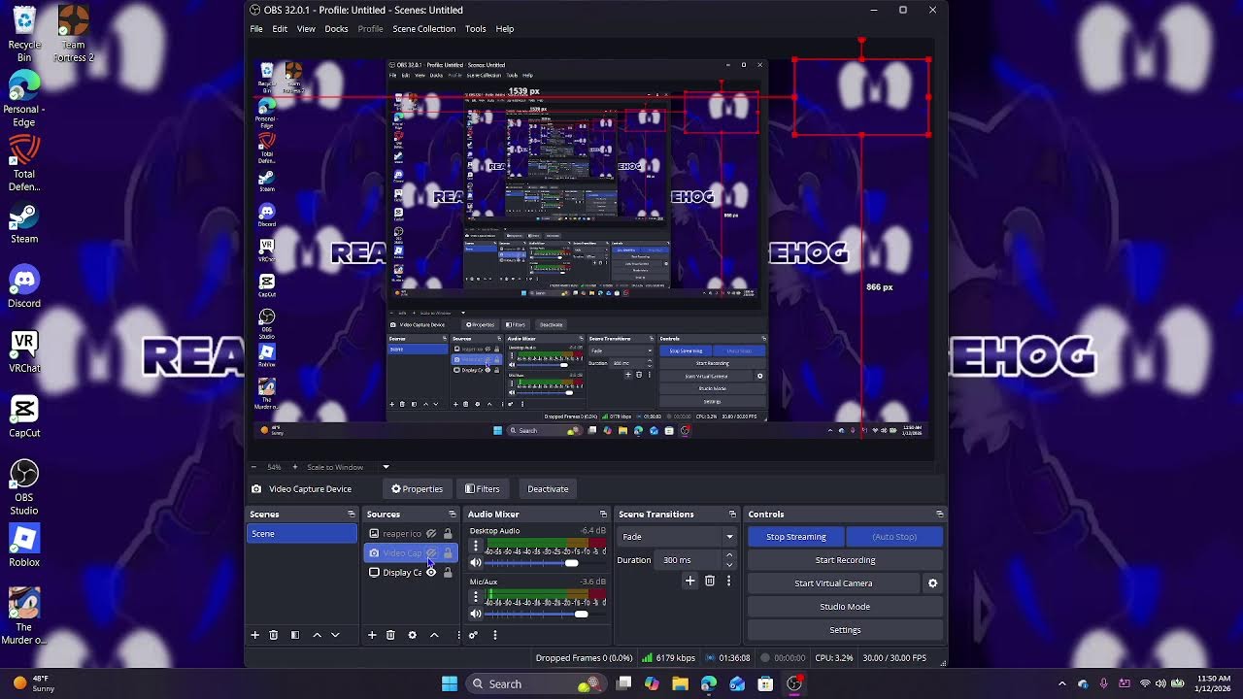This screenshot has height=699, width=1243.
Task: Move source up with arrow icon
Action: tap(434, 635)
